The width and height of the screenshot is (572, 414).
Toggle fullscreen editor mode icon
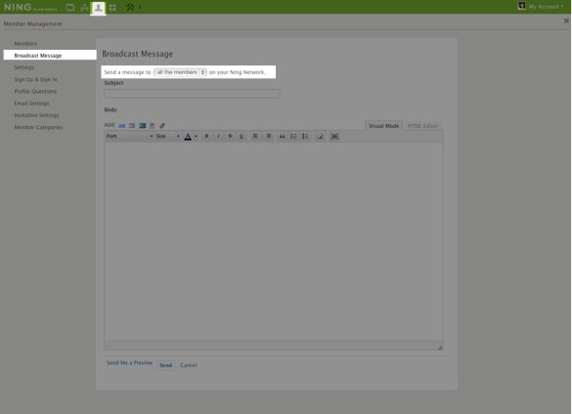tap(334, 136)
